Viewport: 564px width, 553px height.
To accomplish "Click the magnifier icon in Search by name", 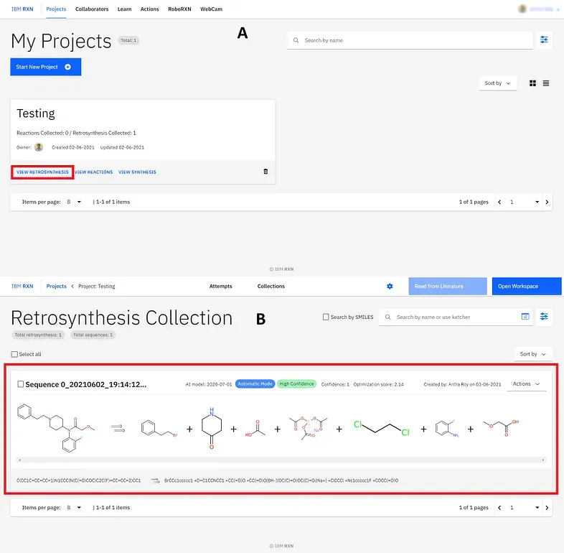I will (x=296, y=40).
